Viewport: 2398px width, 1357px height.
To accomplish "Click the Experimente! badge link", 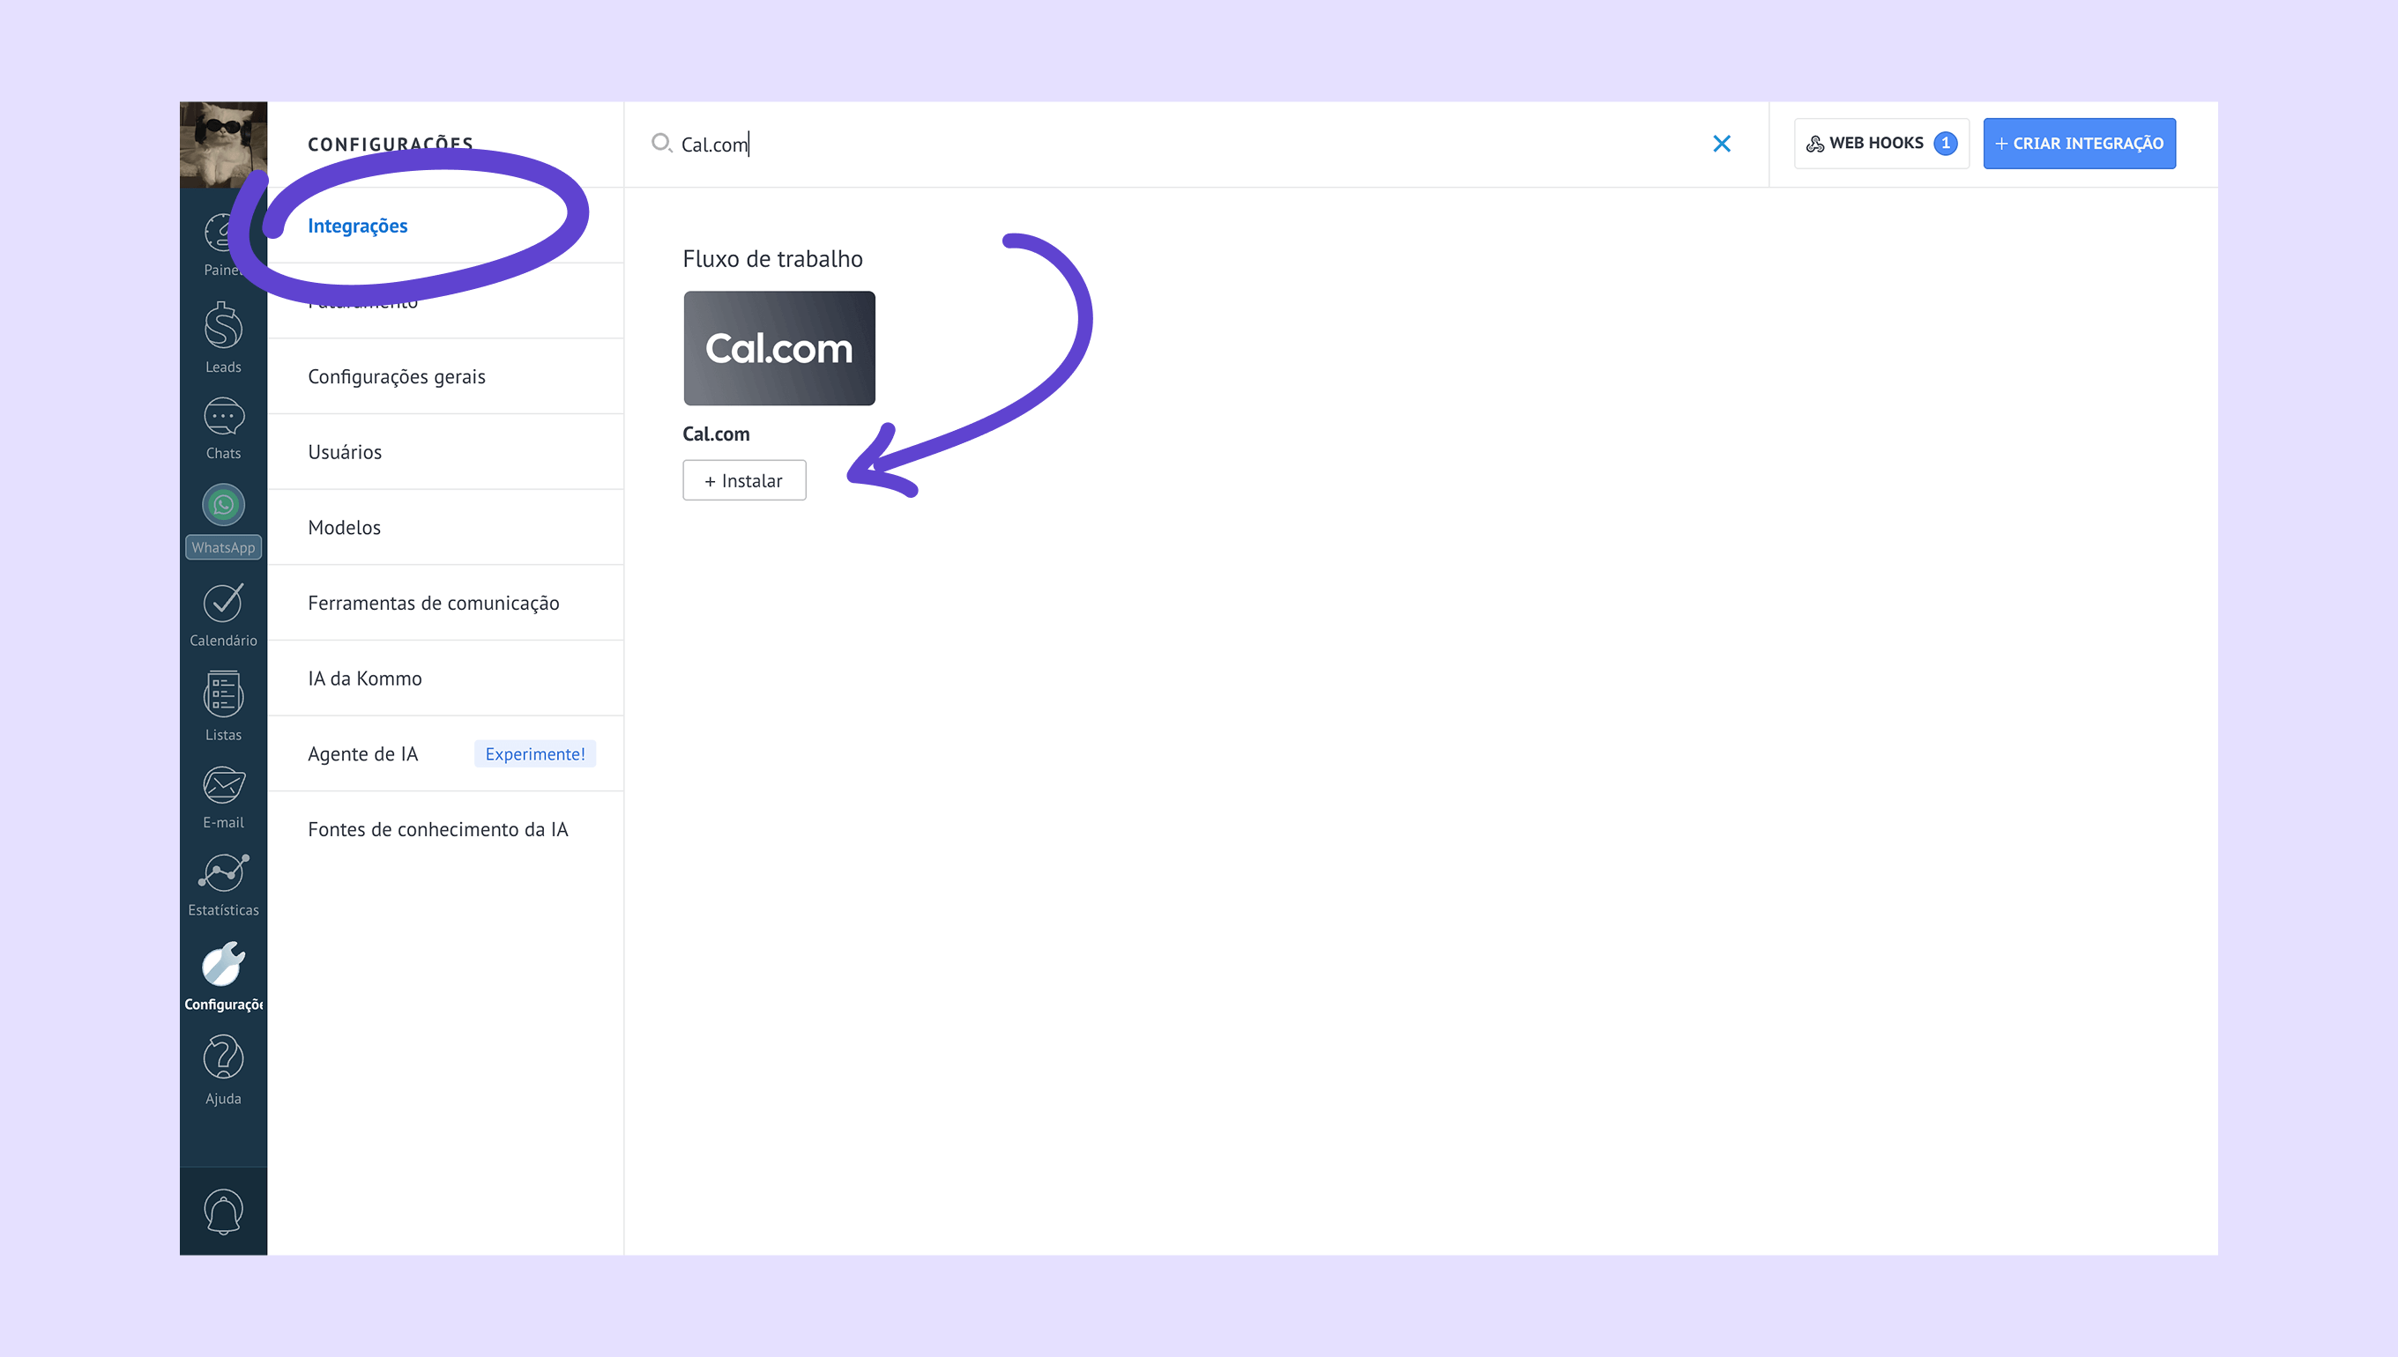I will click(534, 754).
